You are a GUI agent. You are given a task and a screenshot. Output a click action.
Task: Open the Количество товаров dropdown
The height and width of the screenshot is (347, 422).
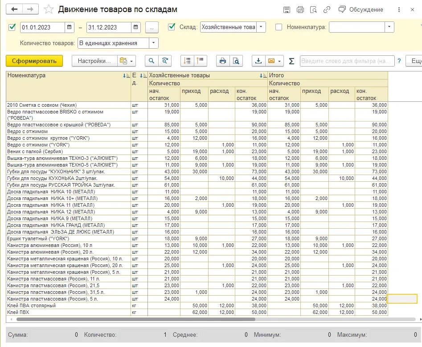point(154,43)
